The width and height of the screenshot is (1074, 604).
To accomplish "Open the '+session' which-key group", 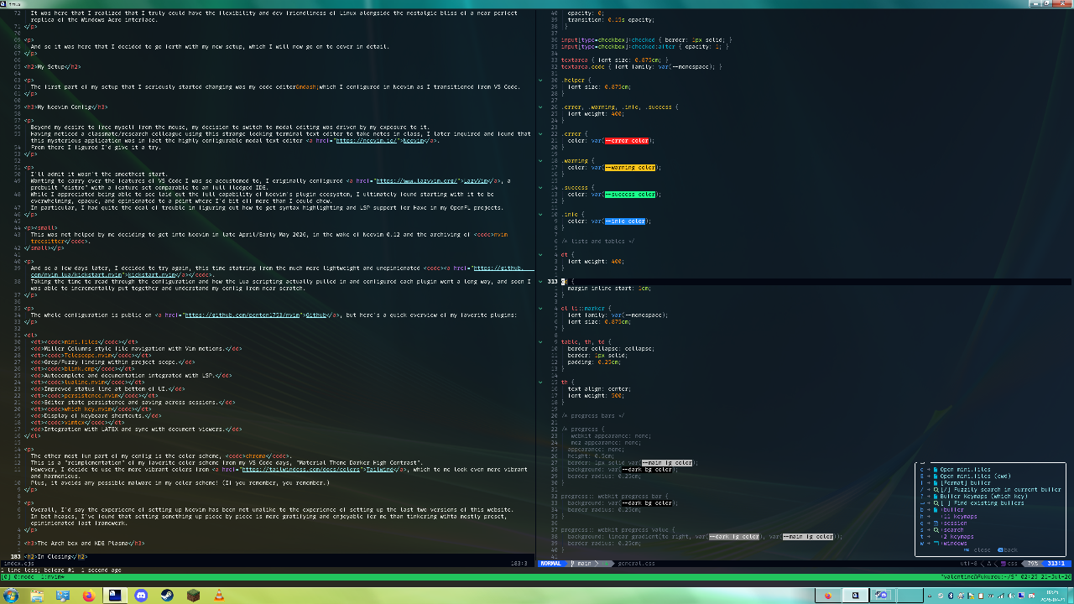I will click(x=954, y=523).
